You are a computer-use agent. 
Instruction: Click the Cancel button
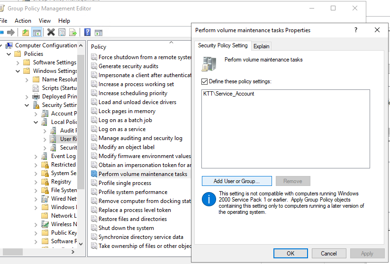tap(328, 253)
